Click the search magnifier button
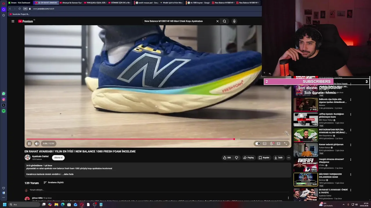371x208 pixels. (224, 21)
